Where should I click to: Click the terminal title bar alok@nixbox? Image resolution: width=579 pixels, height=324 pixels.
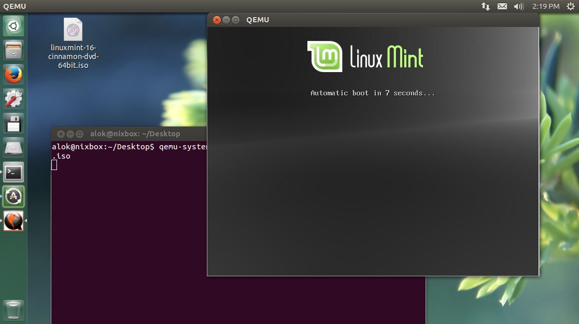[135, 134]
